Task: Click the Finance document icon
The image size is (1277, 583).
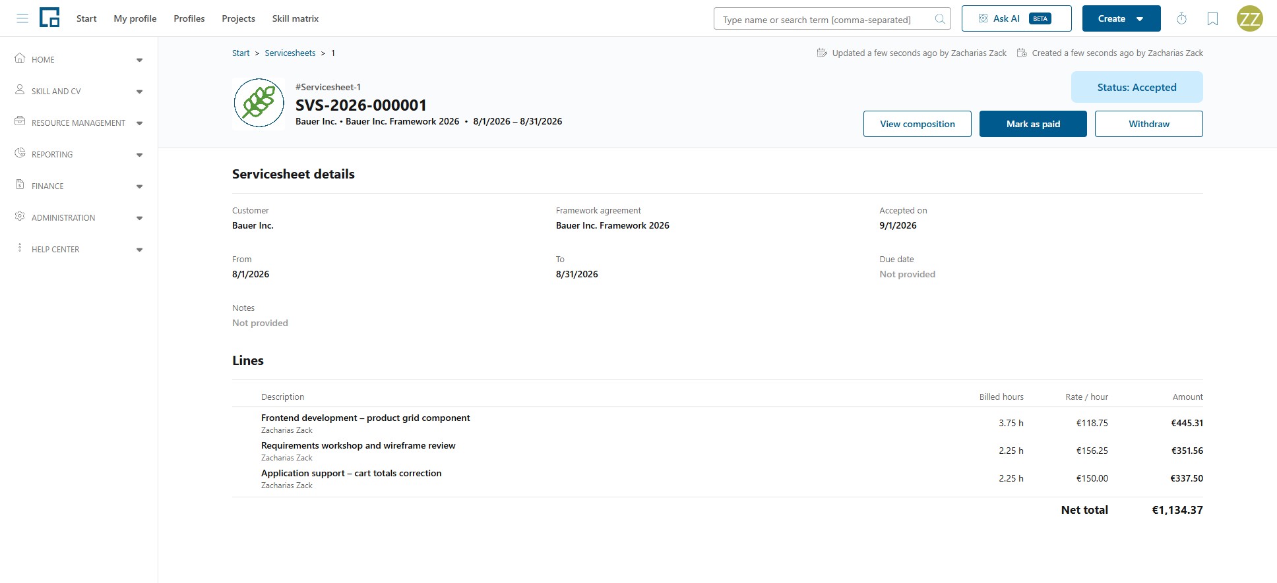Action: [x=20, y=184]
